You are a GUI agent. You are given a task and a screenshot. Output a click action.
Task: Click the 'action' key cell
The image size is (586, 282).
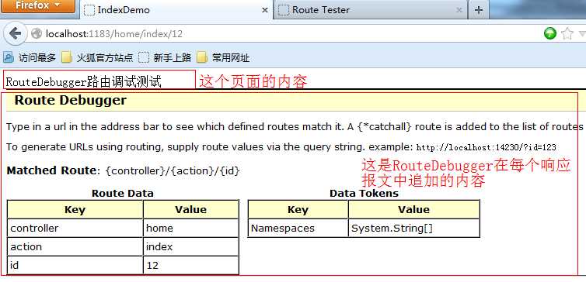point(75,246)
